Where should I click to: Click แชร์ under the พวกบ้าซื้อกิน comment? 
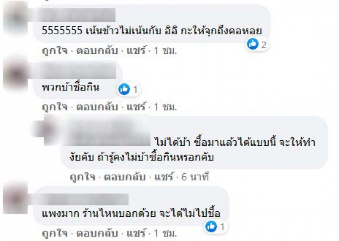click(x=136, y=107)
